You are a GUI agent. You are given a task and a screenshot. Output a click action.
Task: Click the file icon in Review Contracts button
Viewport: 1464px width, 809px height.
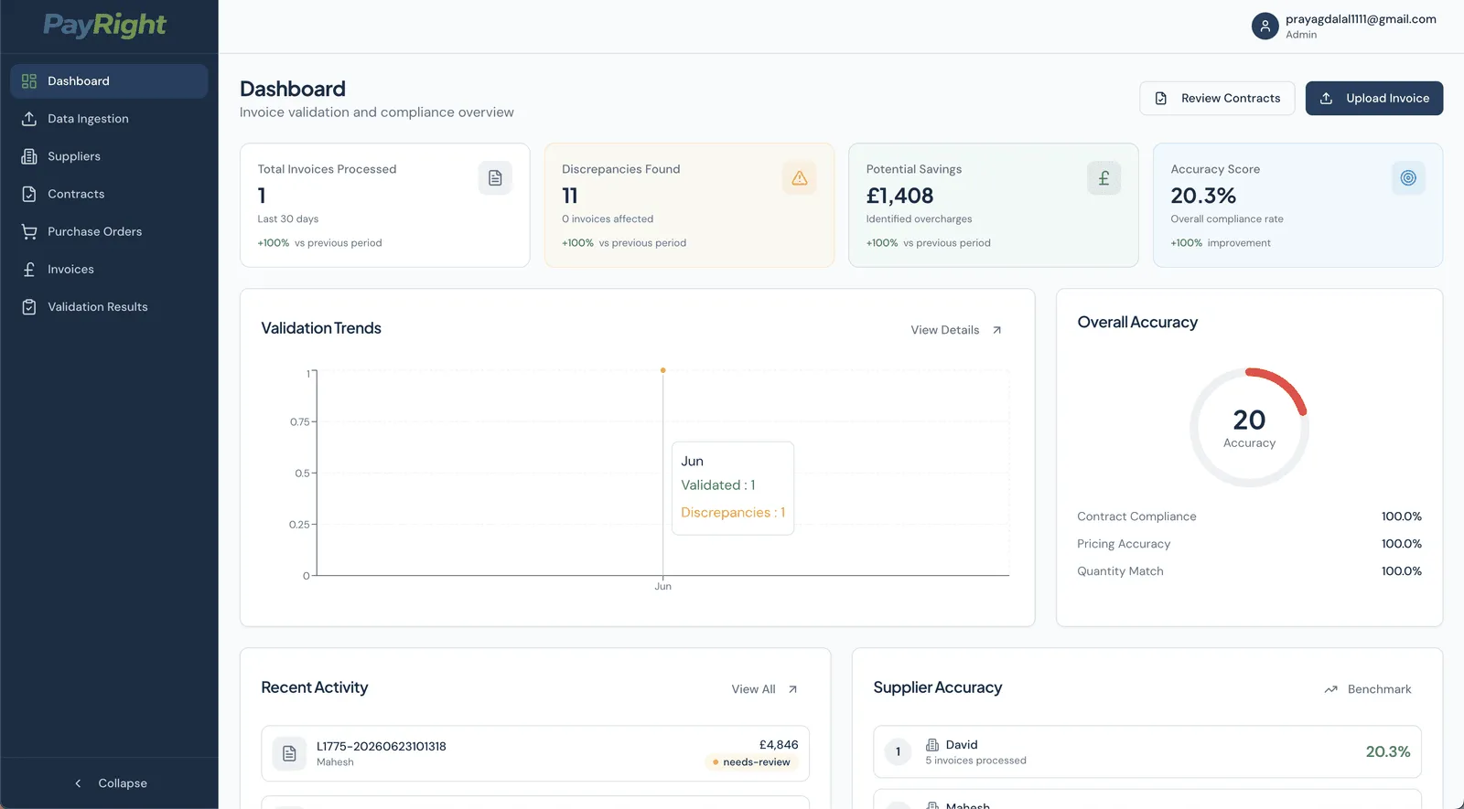1161,98
